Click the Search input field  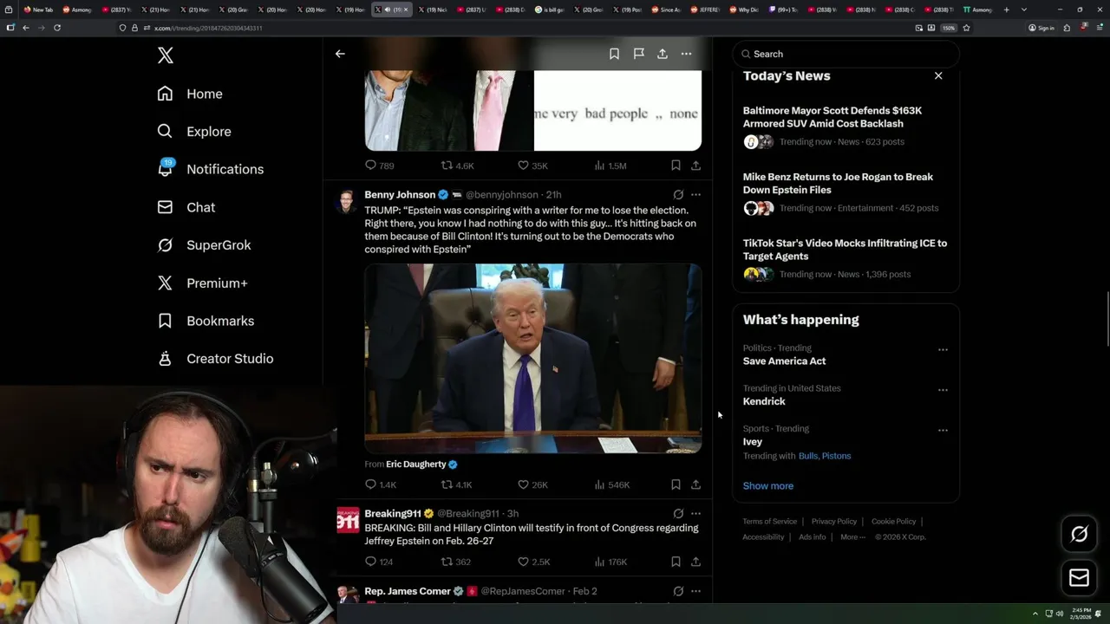coord(846,54)
